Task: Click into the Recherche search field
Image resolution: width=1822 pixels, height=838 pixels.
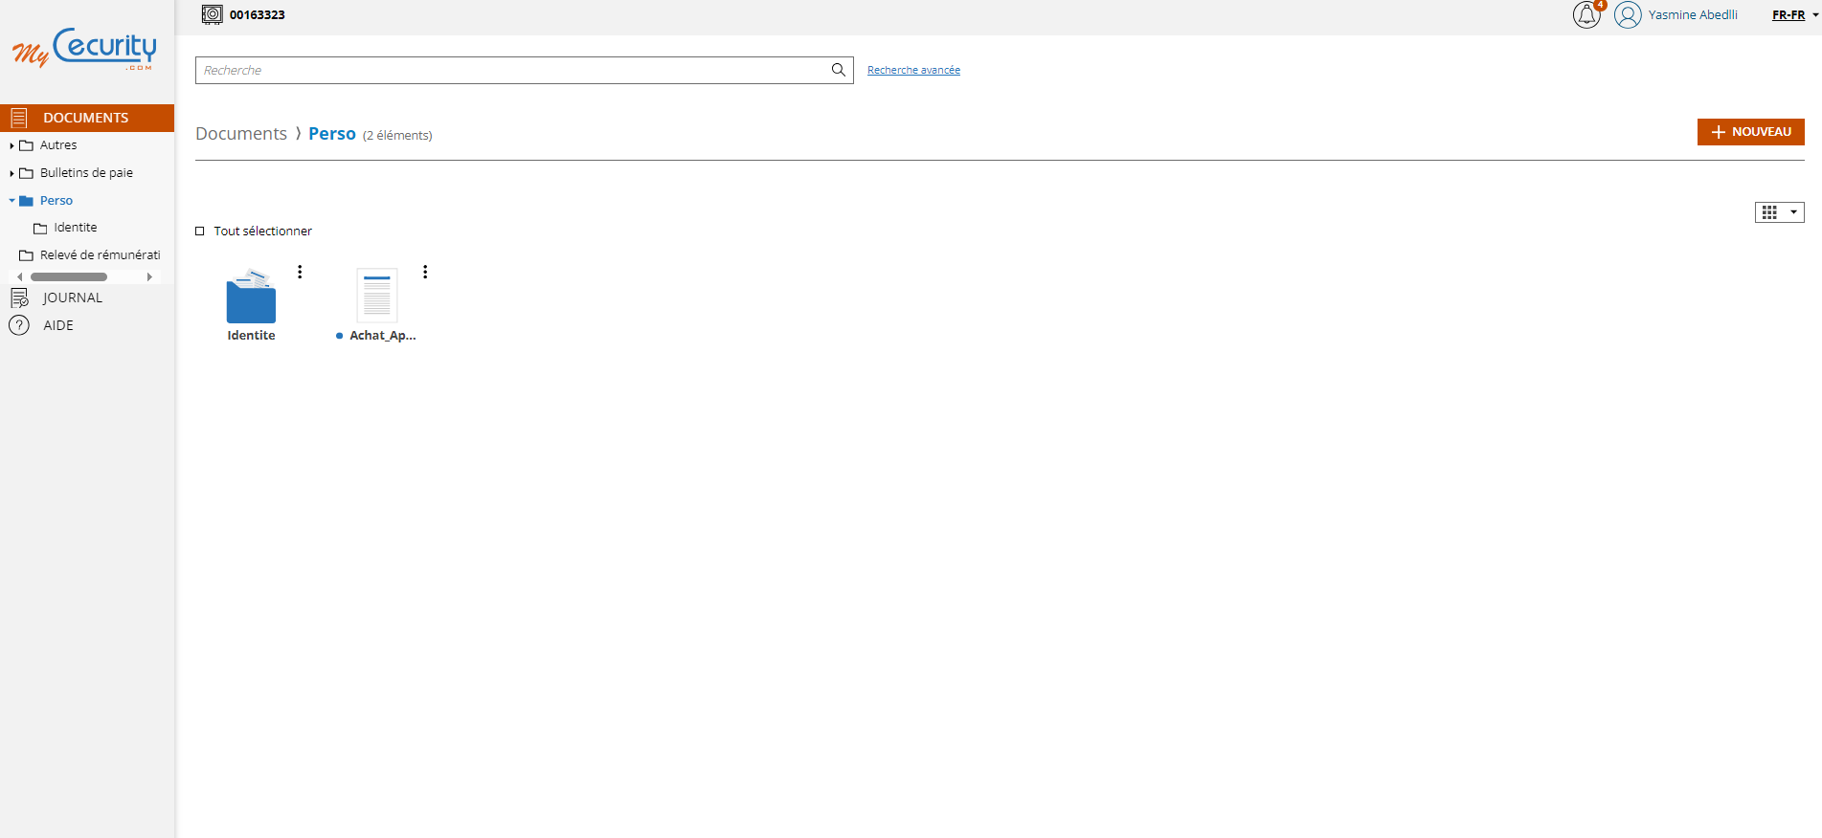Action: point(512,70)
